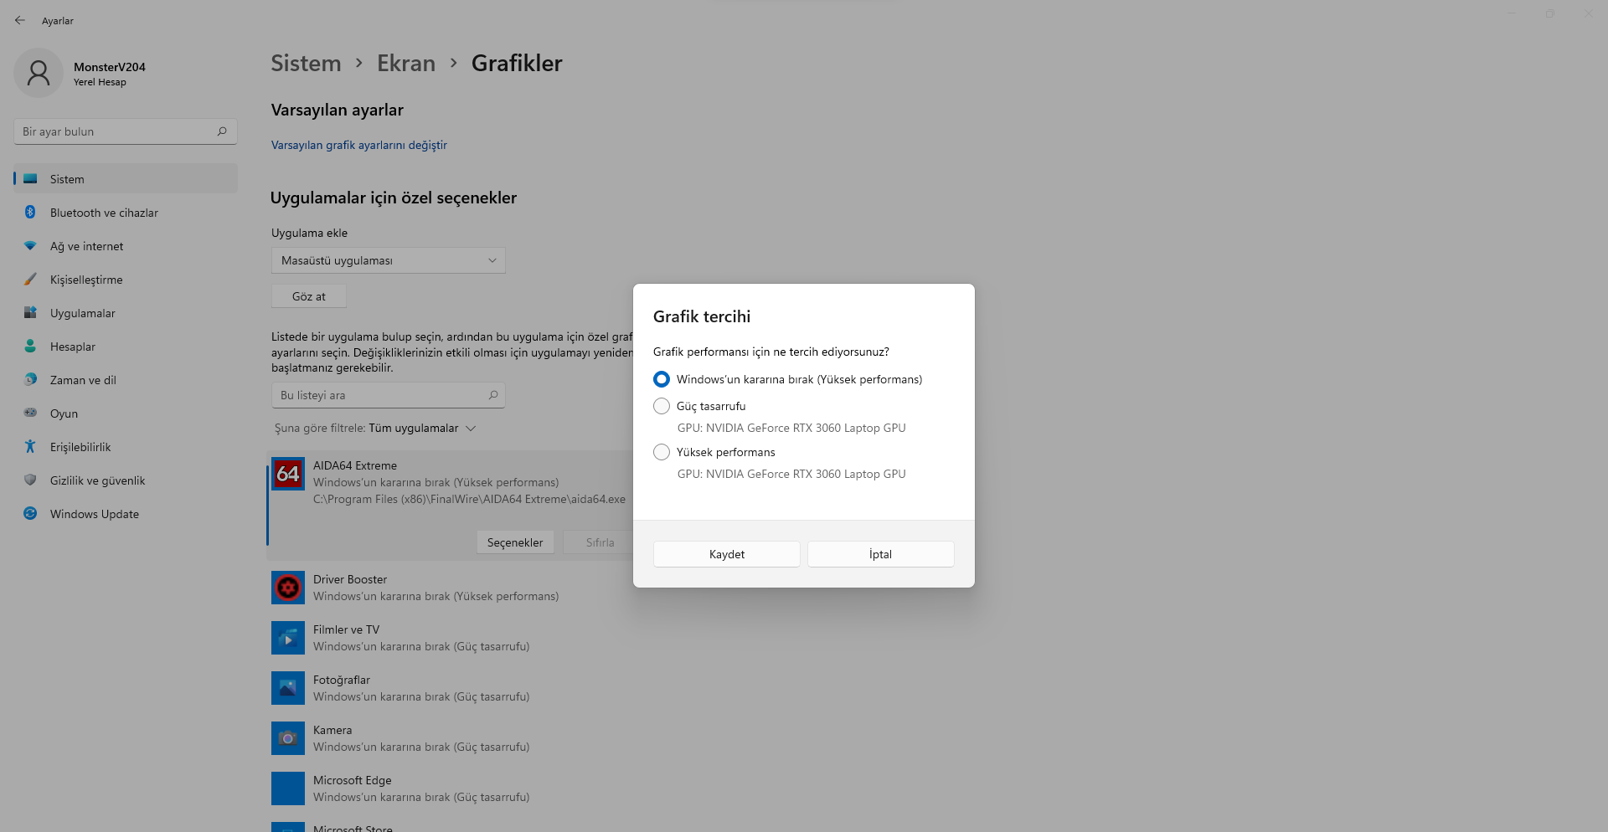
Task: Click the MonsterV204 account name
Action: [110, 67]
